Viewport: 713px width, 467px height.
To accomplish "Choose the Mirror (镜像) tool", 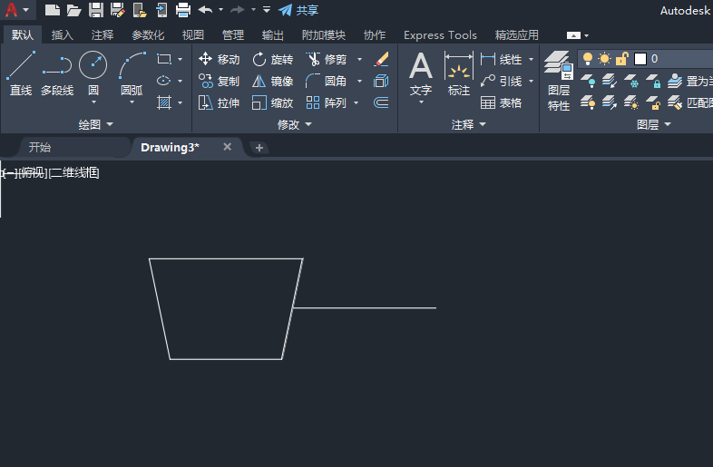I will pyautogui.click(x=272, y=81).
